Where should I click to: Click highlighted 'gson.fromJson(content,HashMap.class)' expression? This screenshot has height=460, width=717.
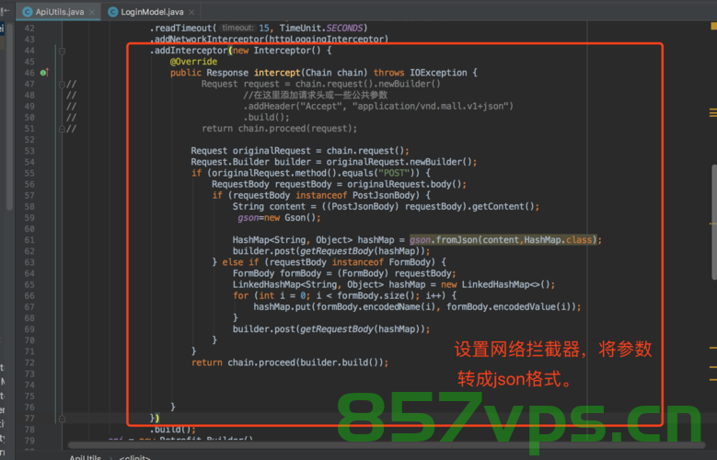pos(503,240)
